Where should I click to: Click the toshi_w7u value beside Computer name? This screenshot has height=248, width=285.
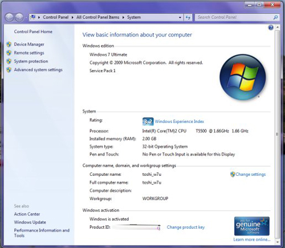pos(152,174)
